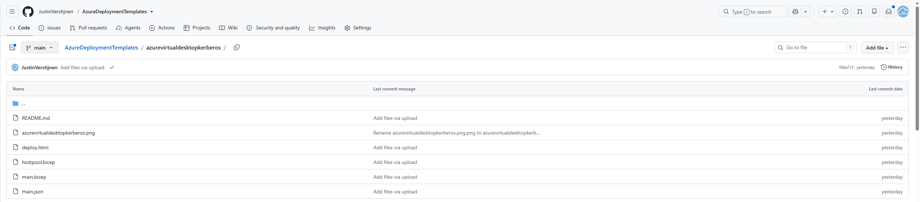
Task: Switch to the Pull requests tab
Action: point(88,28)
